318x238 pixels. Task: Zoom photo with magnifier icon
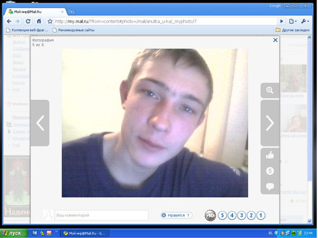(x=270, y=90)
